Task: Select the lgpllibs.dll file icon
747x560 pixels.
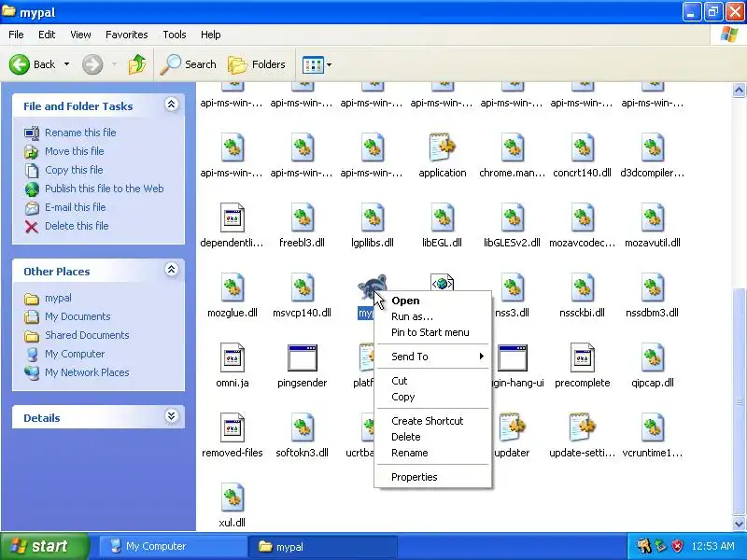Action: [x=373, y=218]
